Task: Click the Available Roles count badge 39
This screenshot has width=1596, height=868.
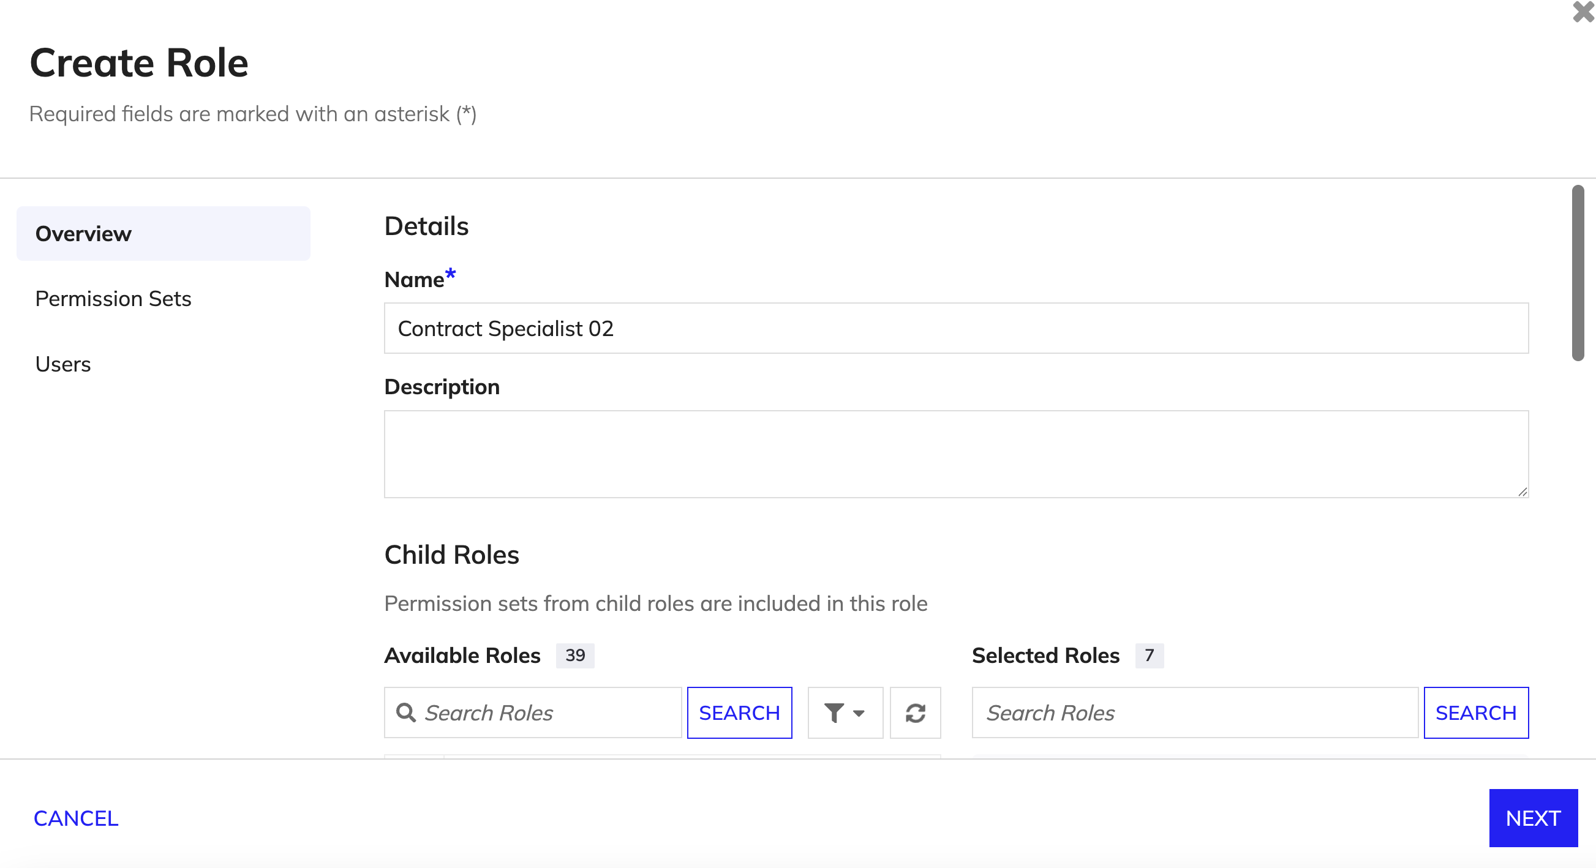Action: (575, 655)
